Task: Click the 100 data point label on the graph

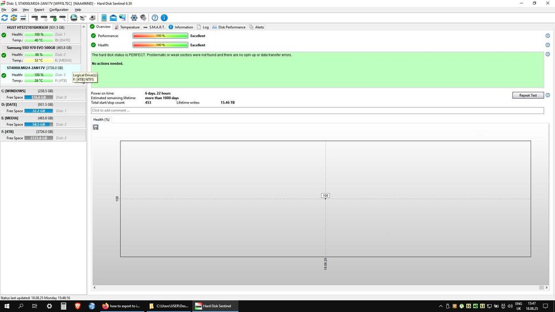Action: pos(325,196)
